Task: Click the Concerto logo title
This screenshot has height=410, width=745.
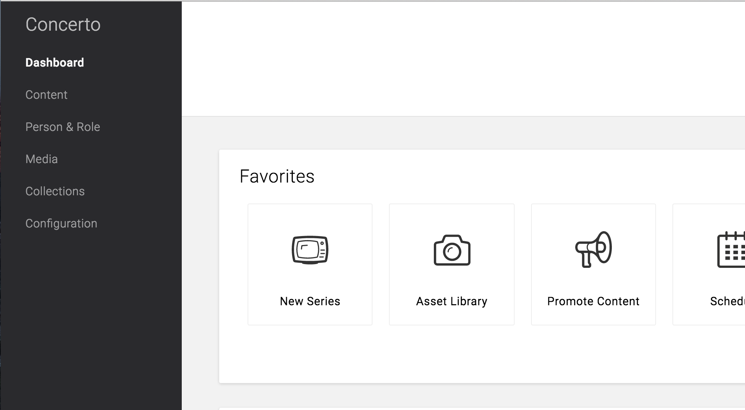Action: [63, 25]
